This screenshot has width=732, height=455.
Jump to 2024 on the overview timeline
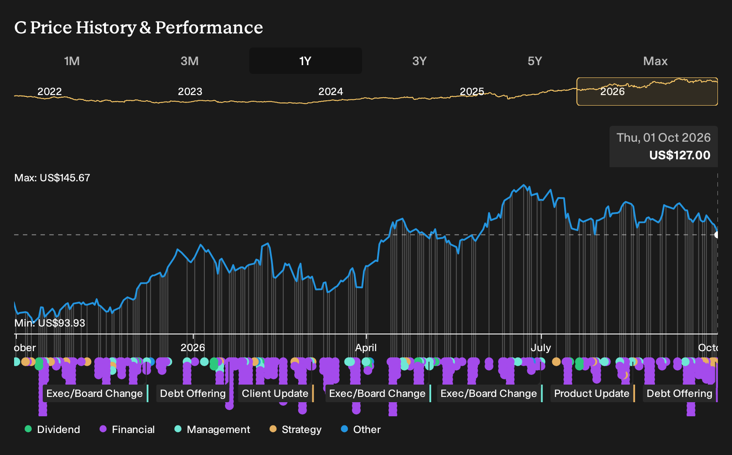330,92
